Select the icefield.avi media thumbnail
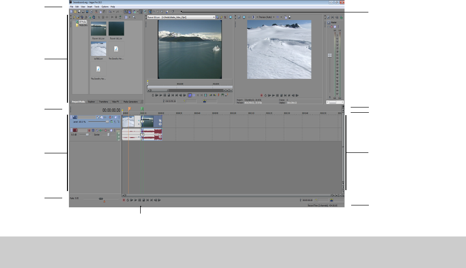 98,49
